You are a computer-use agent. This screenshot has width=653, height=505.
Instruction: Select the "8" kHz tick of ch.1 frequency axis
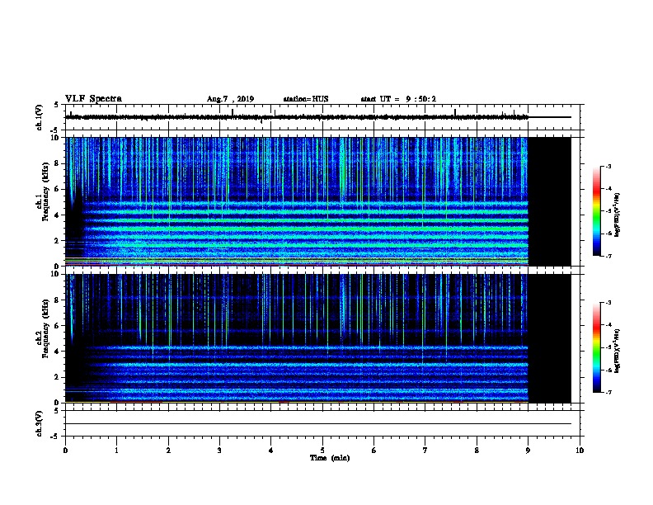58,163
